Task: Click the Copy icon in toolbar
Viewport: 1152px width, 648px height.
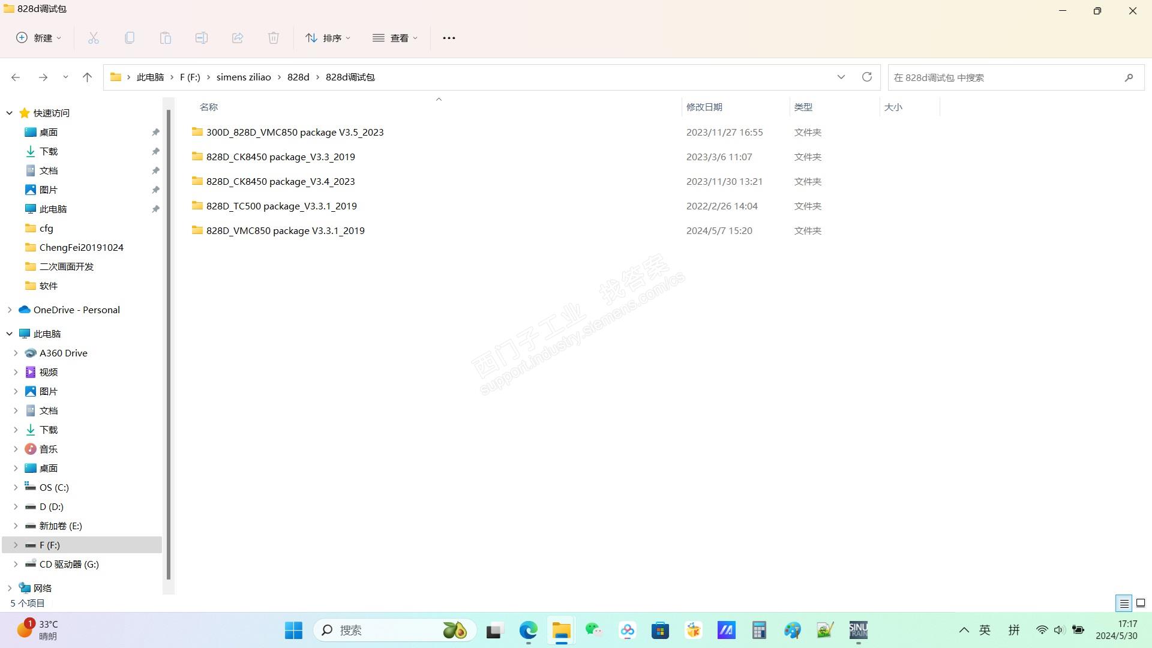Action: (130, 38)
